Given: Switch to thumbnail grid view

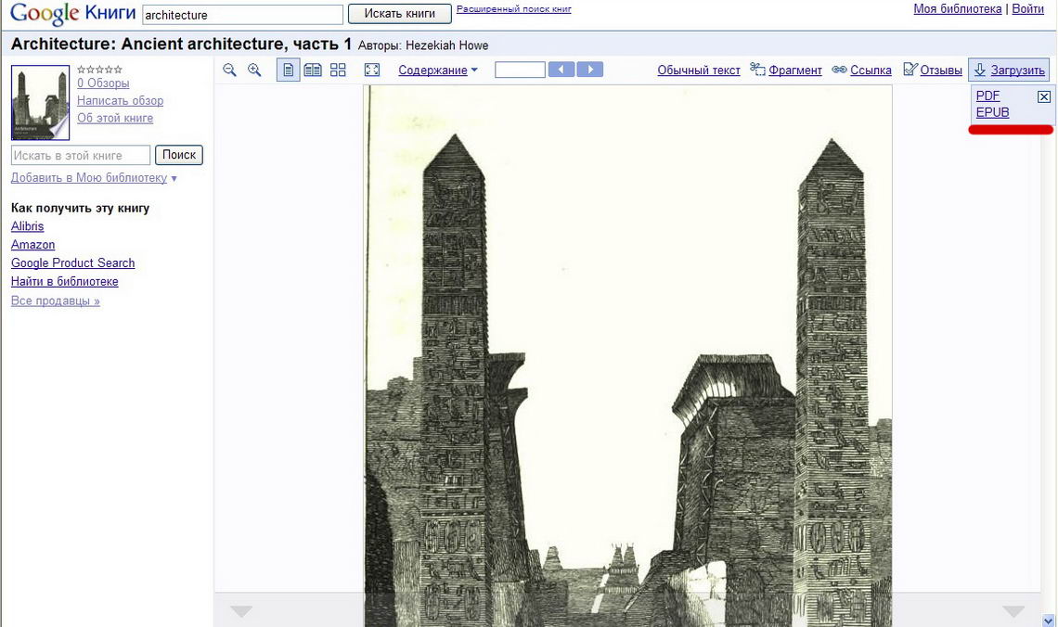Looking at the screenshot, I should [338, 70].
